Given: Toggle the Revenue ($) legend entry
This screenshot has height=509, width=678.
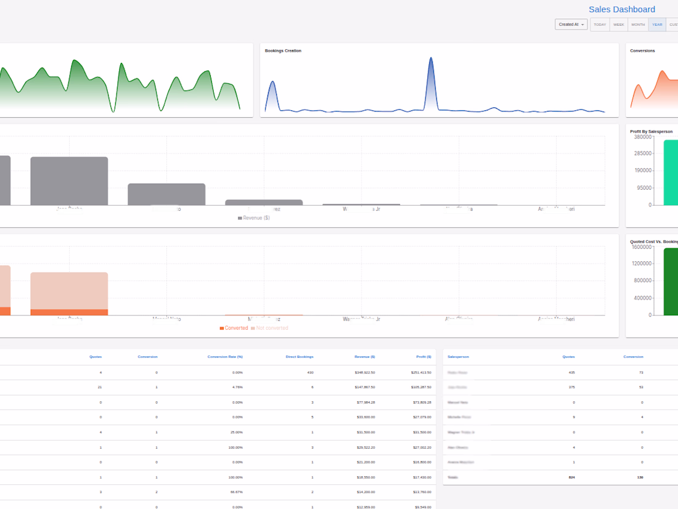Looking at the screenshot, I should [x=254, y=218].
